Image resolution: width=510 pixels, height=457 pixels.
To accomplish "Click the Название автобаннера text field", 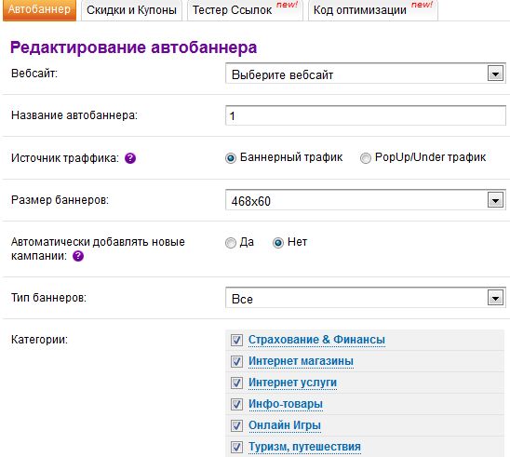I will (365, 115).
